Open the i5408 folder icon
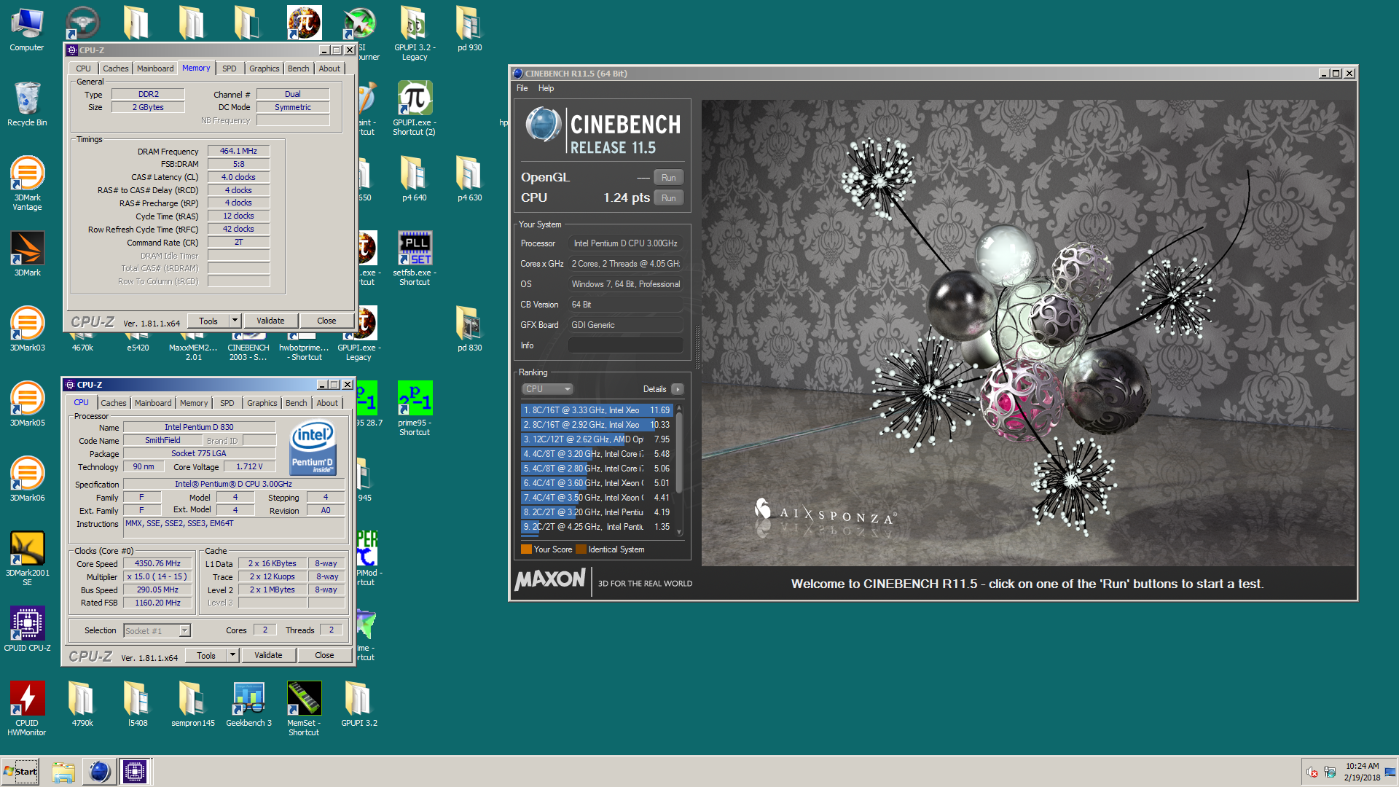 [x=138, y=704]
